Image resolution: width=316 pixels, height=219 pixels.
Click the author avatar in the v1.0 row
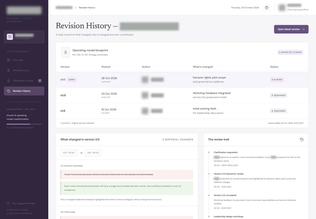(145, 111)
